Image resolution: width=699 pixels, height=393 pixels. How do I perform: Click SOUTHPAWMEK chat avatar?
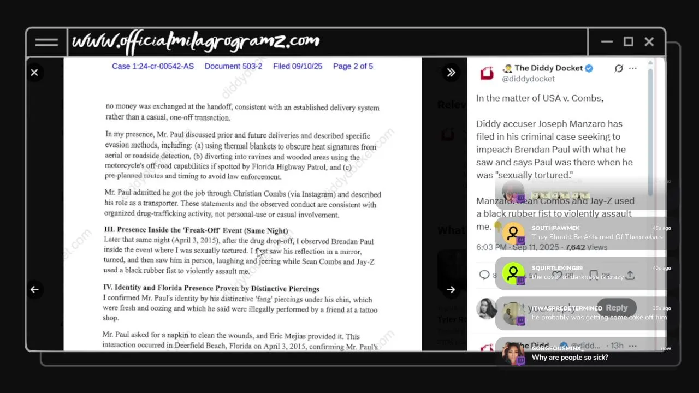[x=513, y=234]
